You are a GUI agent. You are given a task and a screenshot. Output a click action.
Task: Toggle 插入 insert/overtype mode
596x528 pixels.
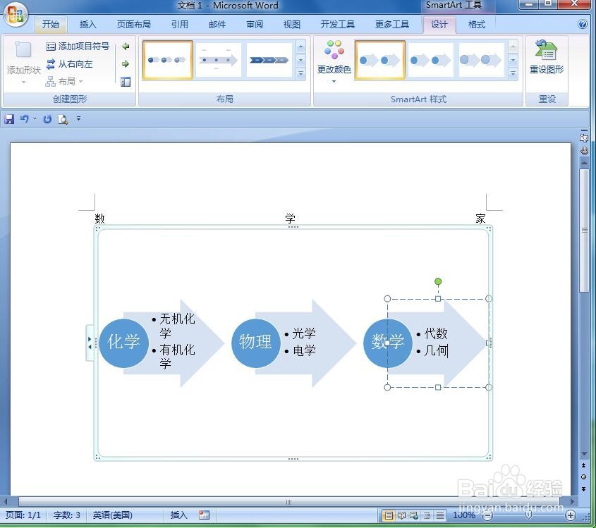click(178, 515)
